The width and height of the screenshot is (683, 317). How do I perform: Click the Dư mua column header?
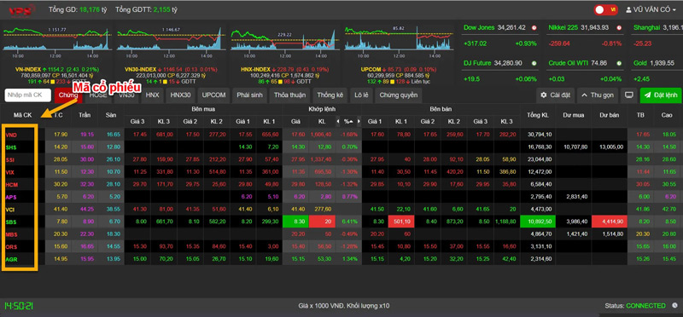574,115
